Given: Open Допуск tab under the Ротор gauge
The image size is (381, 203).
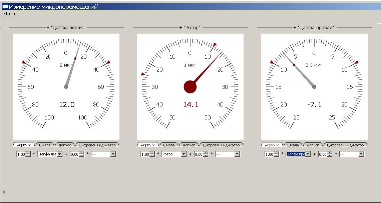Looking at the screenshot, I should (x=189, y=145).
